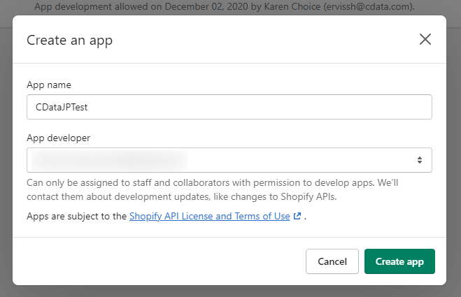Image resolution: width=461 pixels, height=297 pixels.
Task: Click helper text about staff and collaborators
Action: click(217, 182)
